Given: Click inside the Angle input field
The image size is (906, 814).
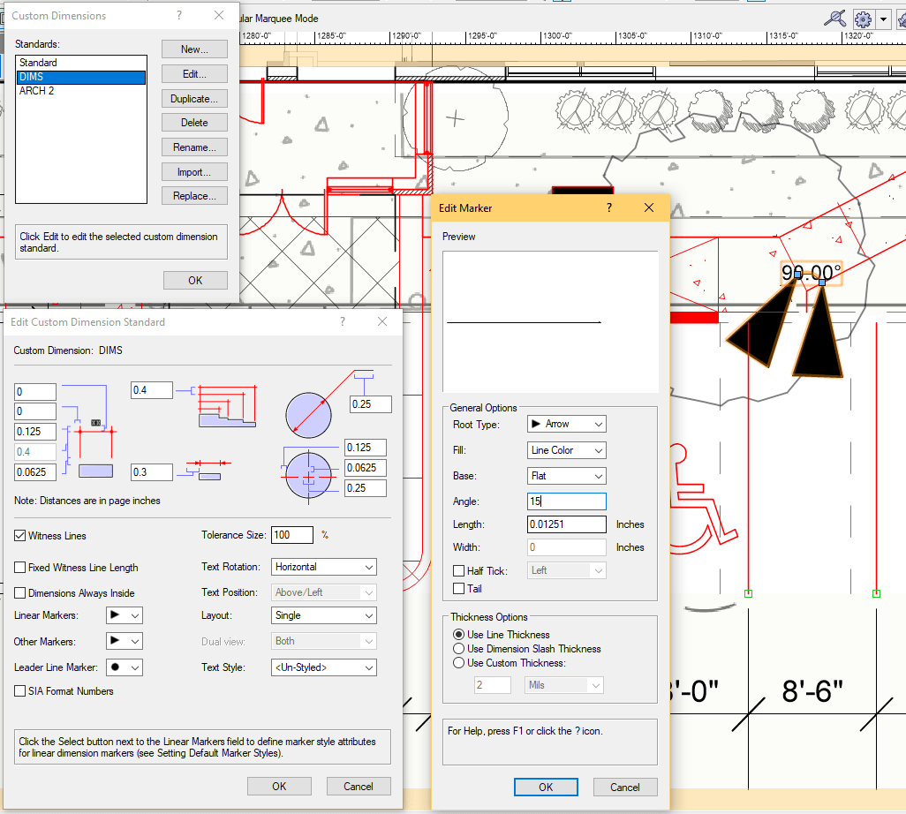Looking at the screenshot, I should [566, 501].
